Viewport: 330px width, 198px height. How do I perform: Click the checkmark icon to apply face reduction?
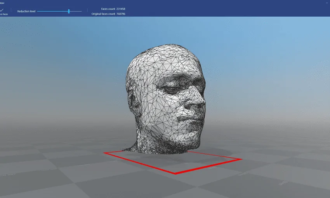point(2,10)
